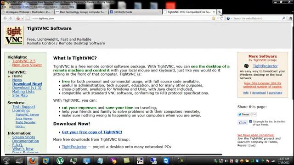Close the TightVNC browser tab
The height and width of the screenshot is (165, 294).
(x=214, y=12)
